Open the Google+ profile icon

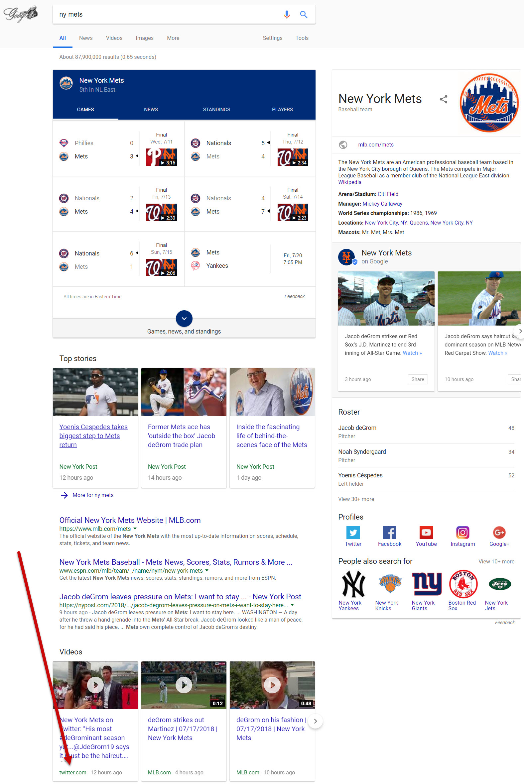coord(499,532)
